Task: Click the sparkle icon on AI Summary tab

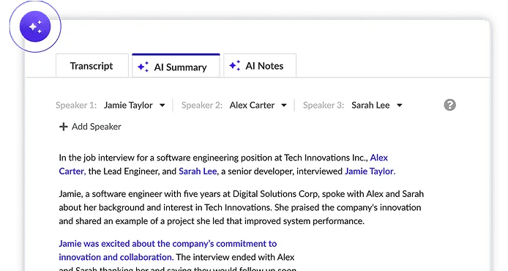Action: pyautogui.click(x=143, y=67)
